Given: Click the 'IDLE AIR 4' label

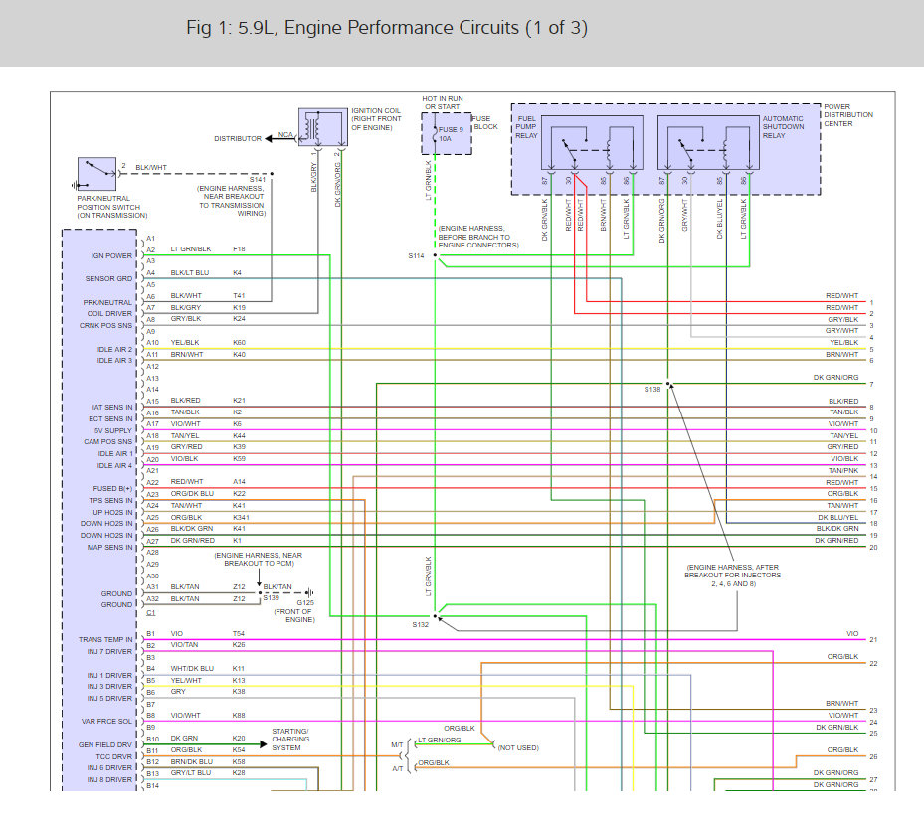Looking at the screenshot, I should coord(115,465).
